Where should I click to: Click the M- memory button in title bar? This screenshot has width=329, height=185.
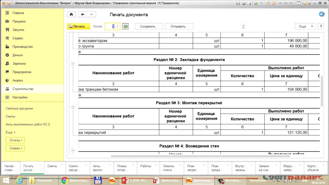coord(291,3)
